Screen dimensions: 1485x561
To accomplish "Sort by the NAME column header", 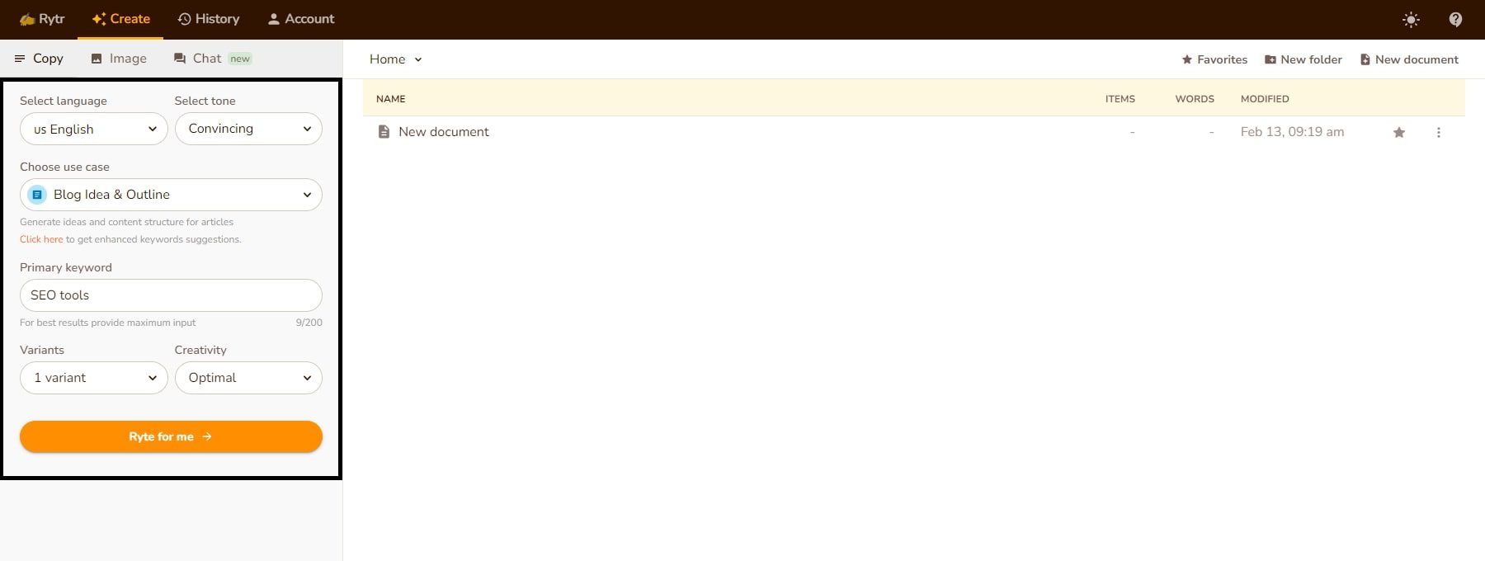I will (x=391, y=99).
